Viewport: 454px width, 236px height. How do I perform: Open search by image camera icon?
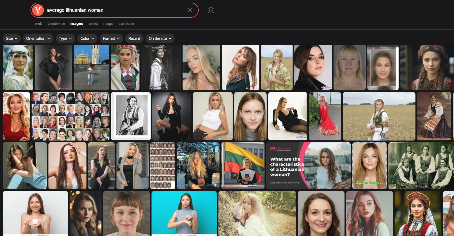211,10
